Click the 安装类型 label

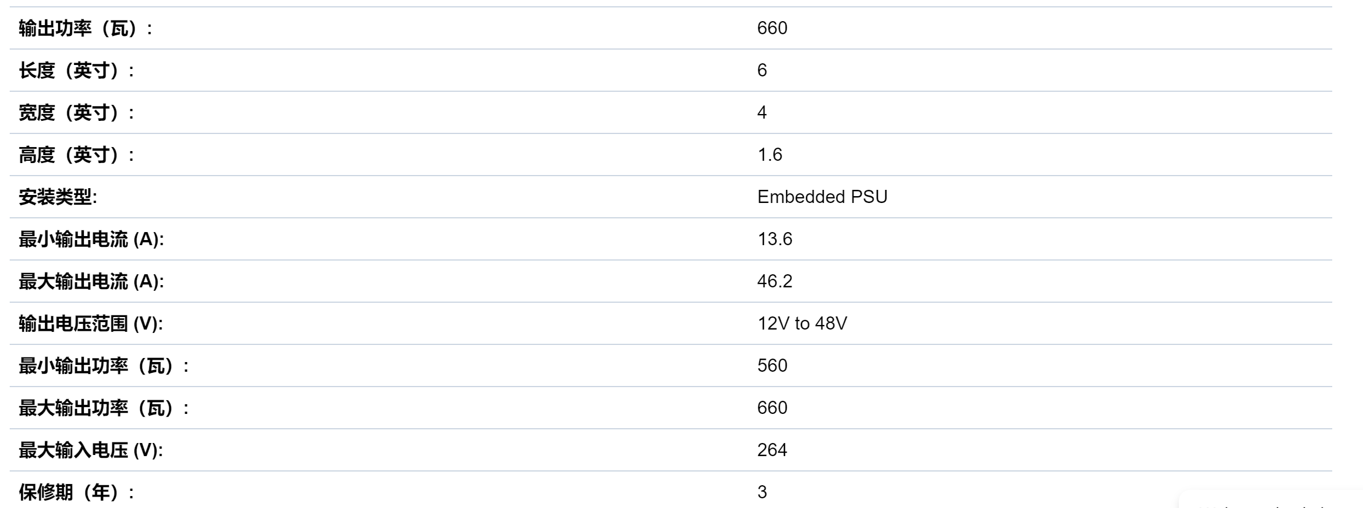click(x=58, y=197)
